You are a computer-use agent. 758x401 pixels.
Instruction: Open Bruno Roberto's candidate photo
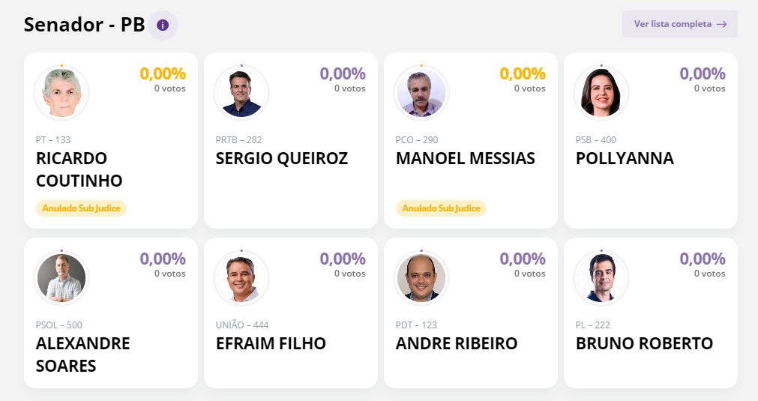(601, 278)
